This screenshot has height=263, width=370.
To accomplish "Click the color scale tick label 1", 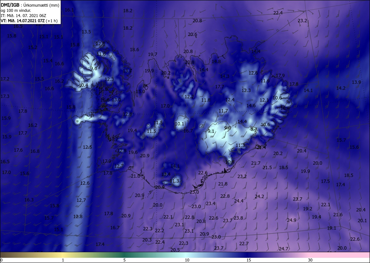I will pyautogui.click(x=63, y=260).
